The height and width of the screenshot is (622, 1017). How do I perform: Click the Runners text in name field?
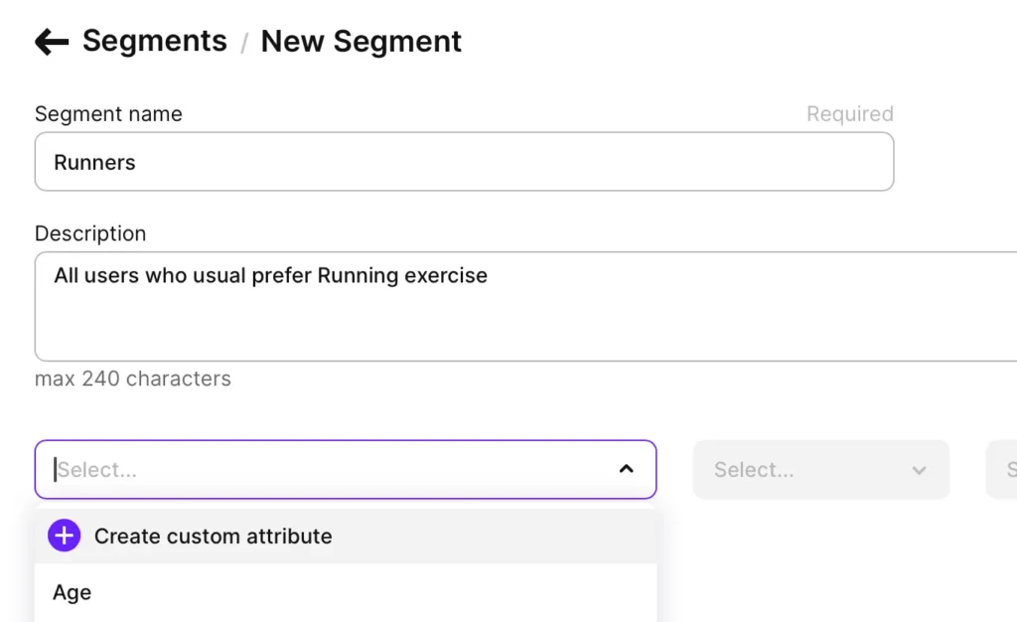(x=94, y=163)
